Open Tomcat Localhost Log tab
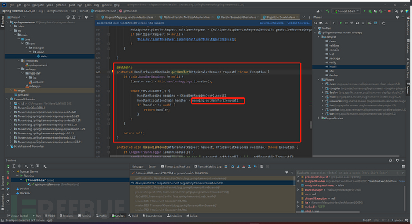This screenshot has width=412, height=224. tap(176, 167)
